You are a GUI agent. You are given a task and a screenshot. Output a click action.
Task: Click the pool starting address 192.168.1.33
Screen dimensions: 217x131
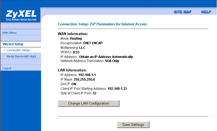117,89
